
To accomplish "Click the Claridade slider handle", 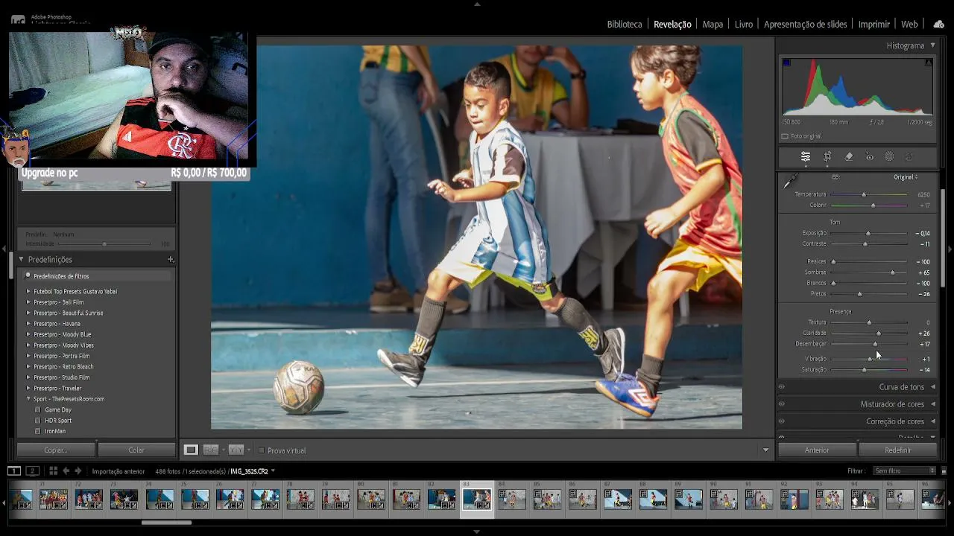I will (878, 333).
